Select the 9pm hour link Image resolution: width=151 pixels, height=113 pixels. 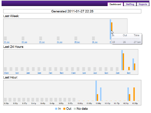tap(129, 73)
